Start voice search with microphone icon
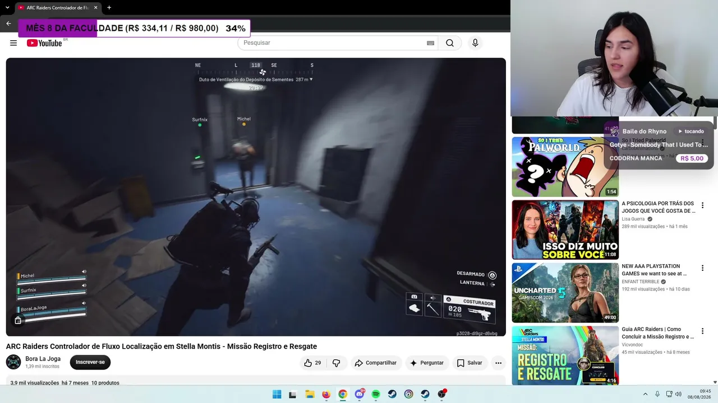 point(475,43)
